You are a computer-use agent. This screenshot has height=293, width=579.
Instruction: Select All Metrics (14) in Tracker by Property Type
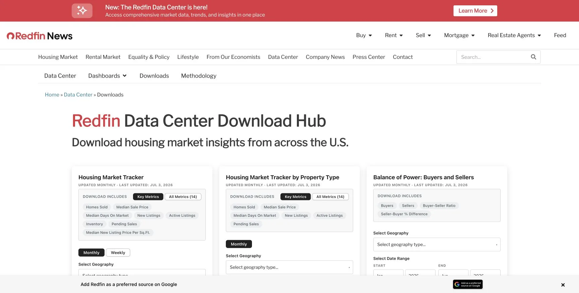pyautogui.click(x=330, y=197)
